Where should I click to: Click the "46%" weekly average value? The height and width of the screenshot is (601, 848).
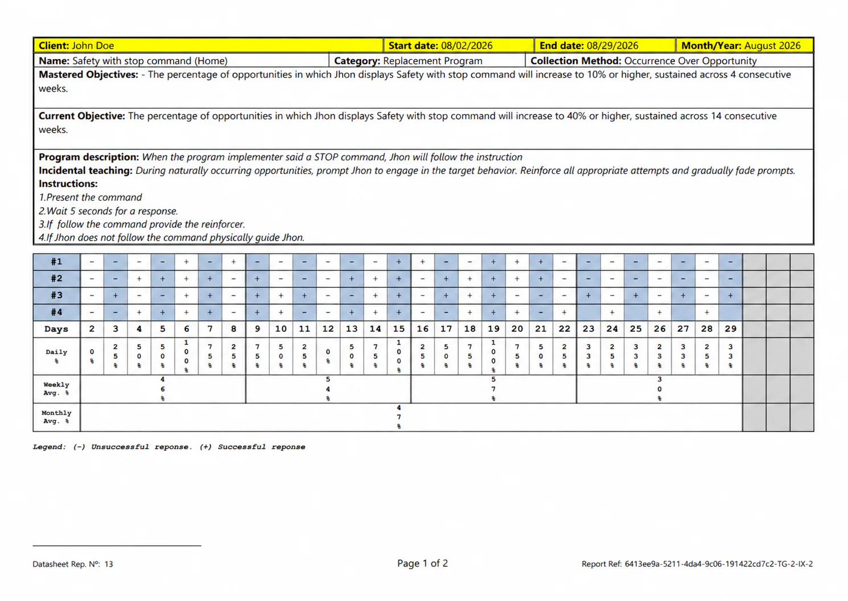pyautogui.click(x=163, y=389)
